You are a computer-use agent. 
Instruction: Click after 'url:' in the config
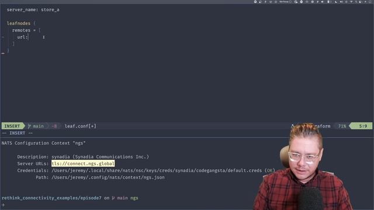point(29,37)
